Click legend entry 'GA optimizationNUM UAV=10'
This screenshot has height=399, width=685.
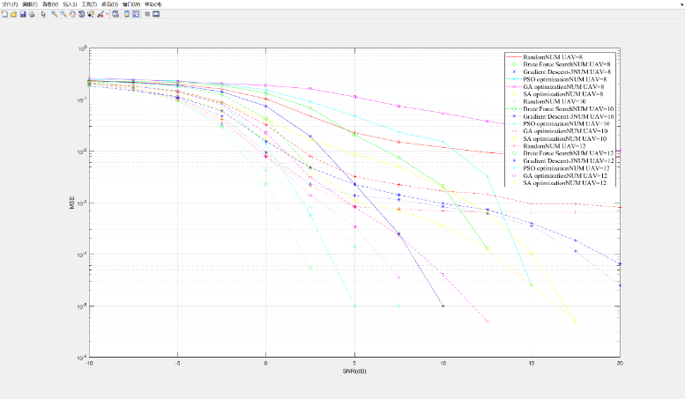coord(565,131)
